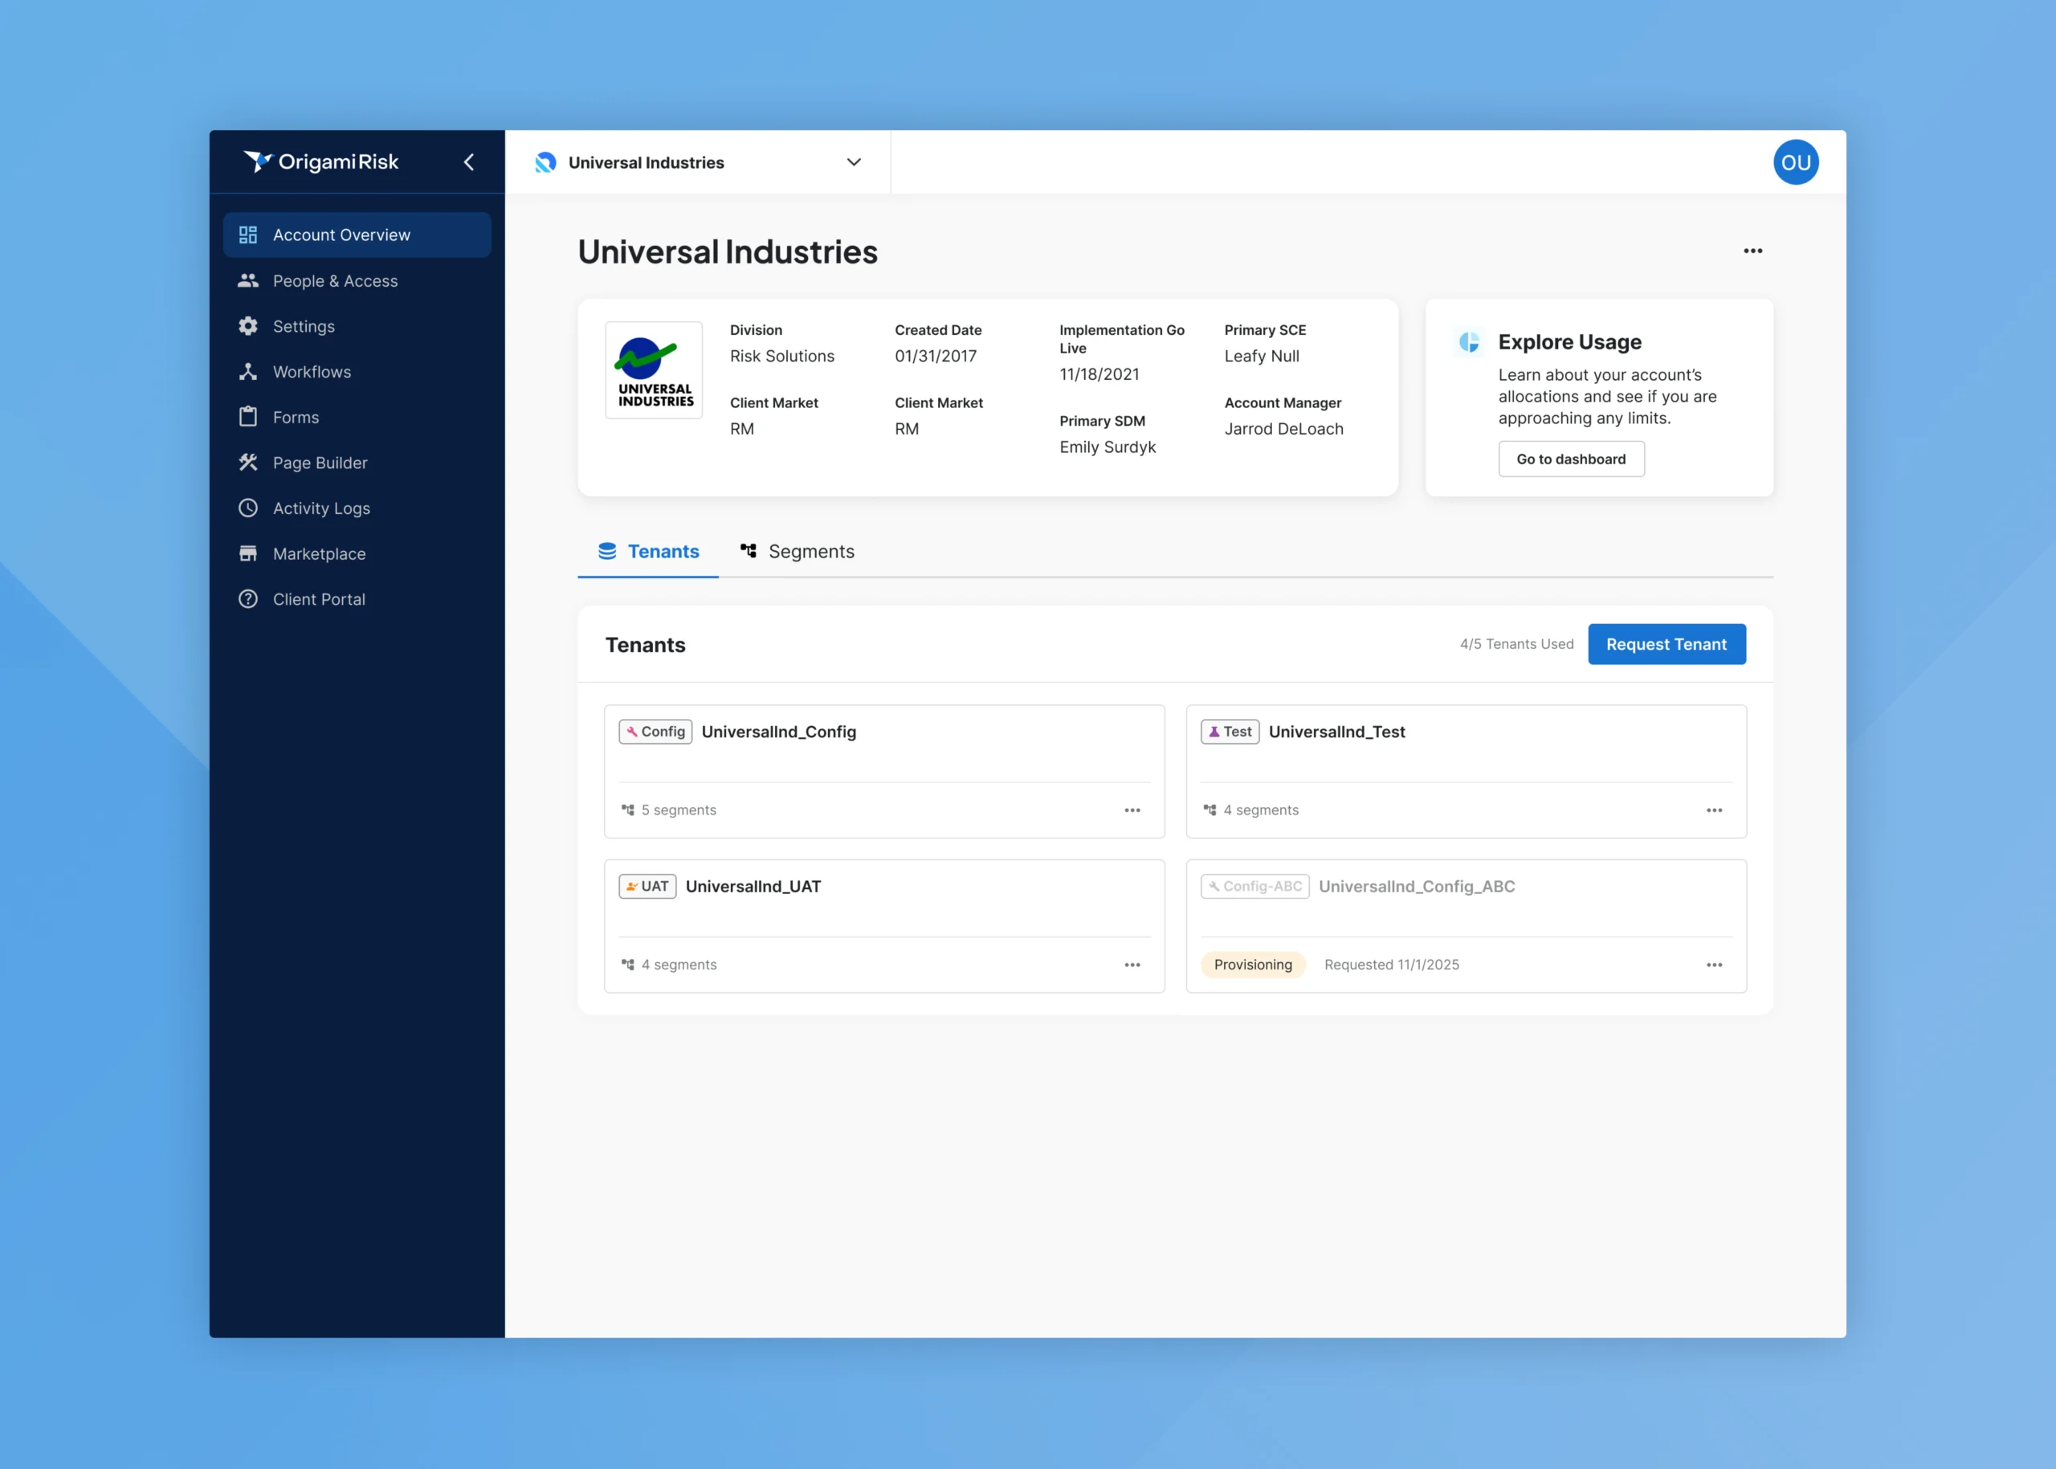Expand the Universal Industries account dropdown
2056x1469 pixels.
(697, 163)
